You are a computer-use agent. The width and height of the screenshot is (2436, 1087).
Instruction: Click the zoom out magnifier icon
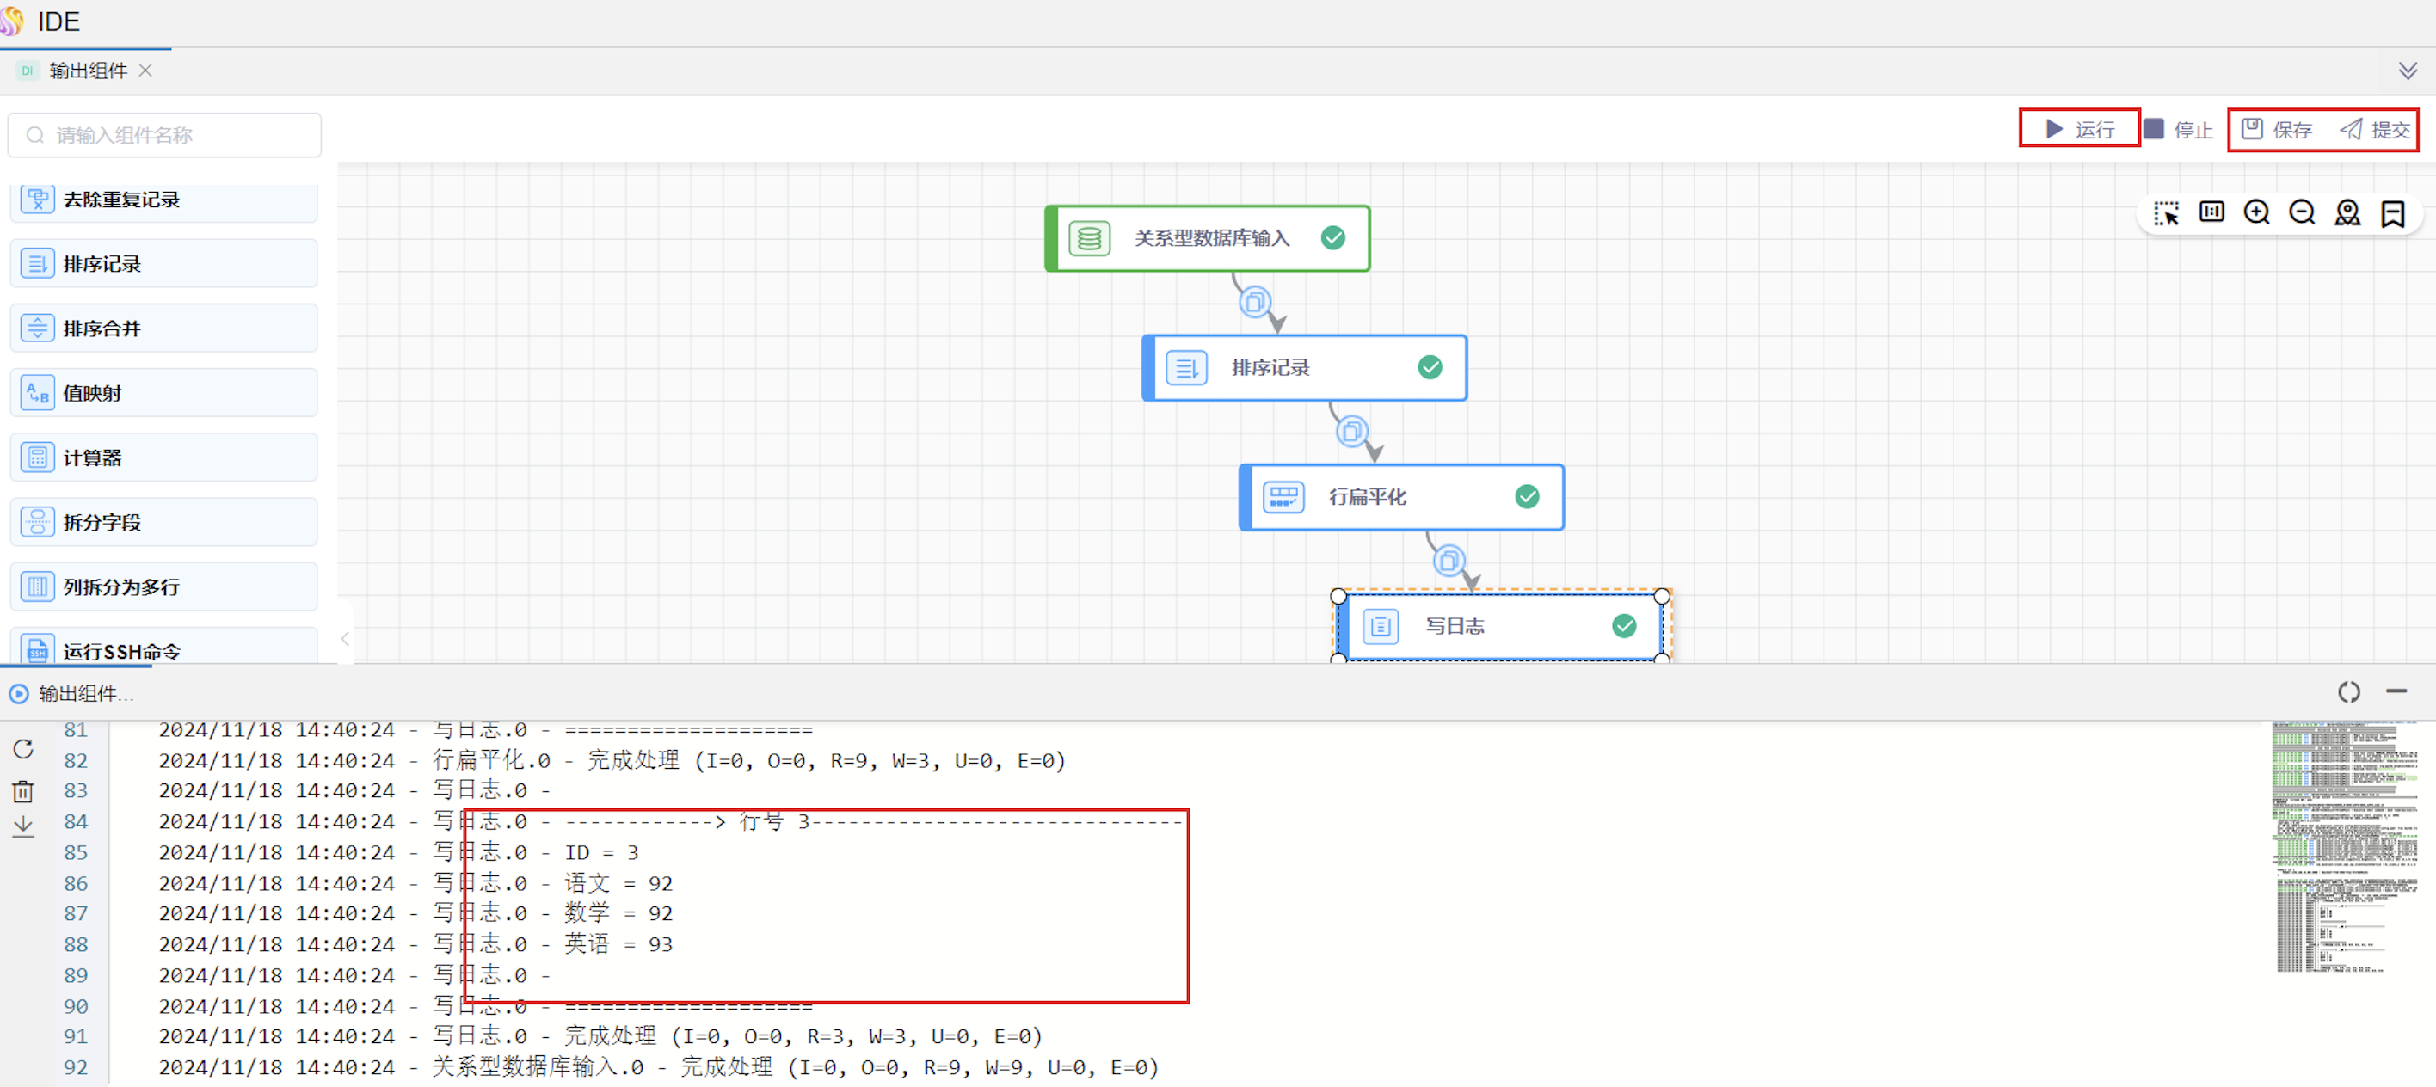click(2302, 212)
